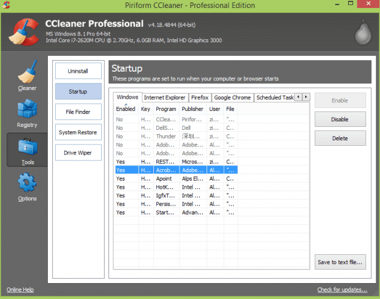Screen dimensions: 380x299
Task: Sort by the User column header
Action: [x=215, y=109]
